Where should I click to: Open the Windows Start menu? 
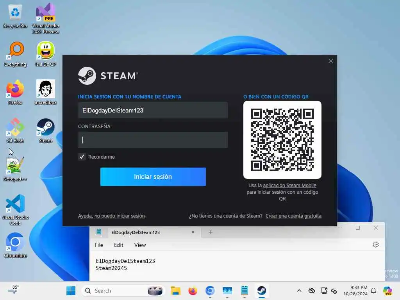tap(71, 291)
